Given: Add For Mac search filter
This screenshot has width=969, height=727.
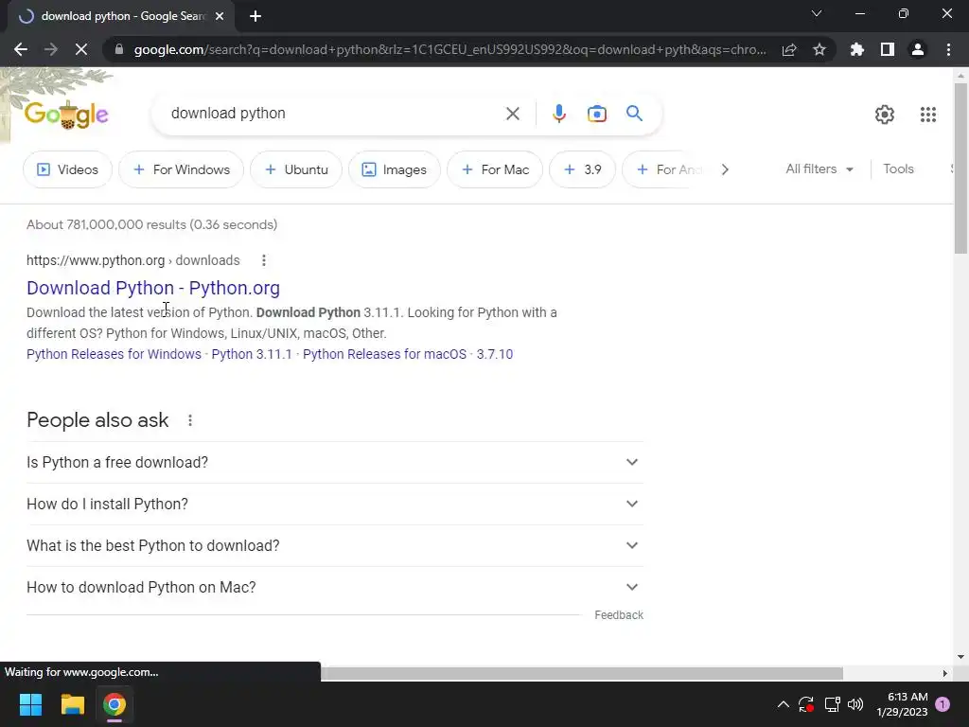Looking at the screenshot, I should coord(495,169).
